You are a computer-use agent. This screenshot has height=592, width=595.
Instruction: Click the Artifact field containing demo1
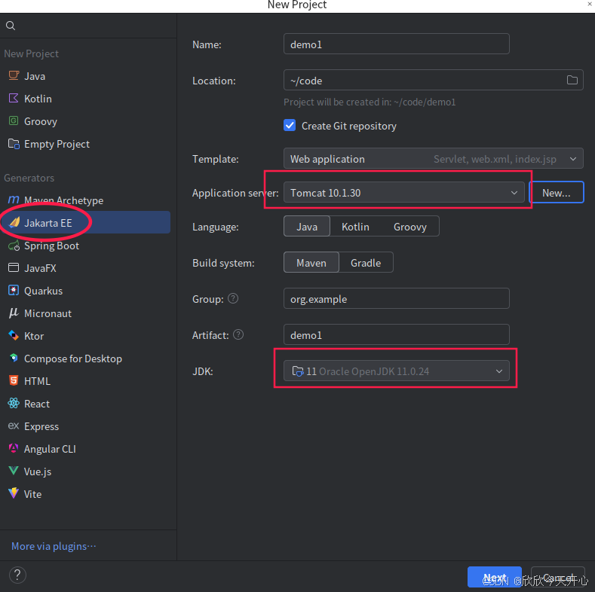pos(396,334)
